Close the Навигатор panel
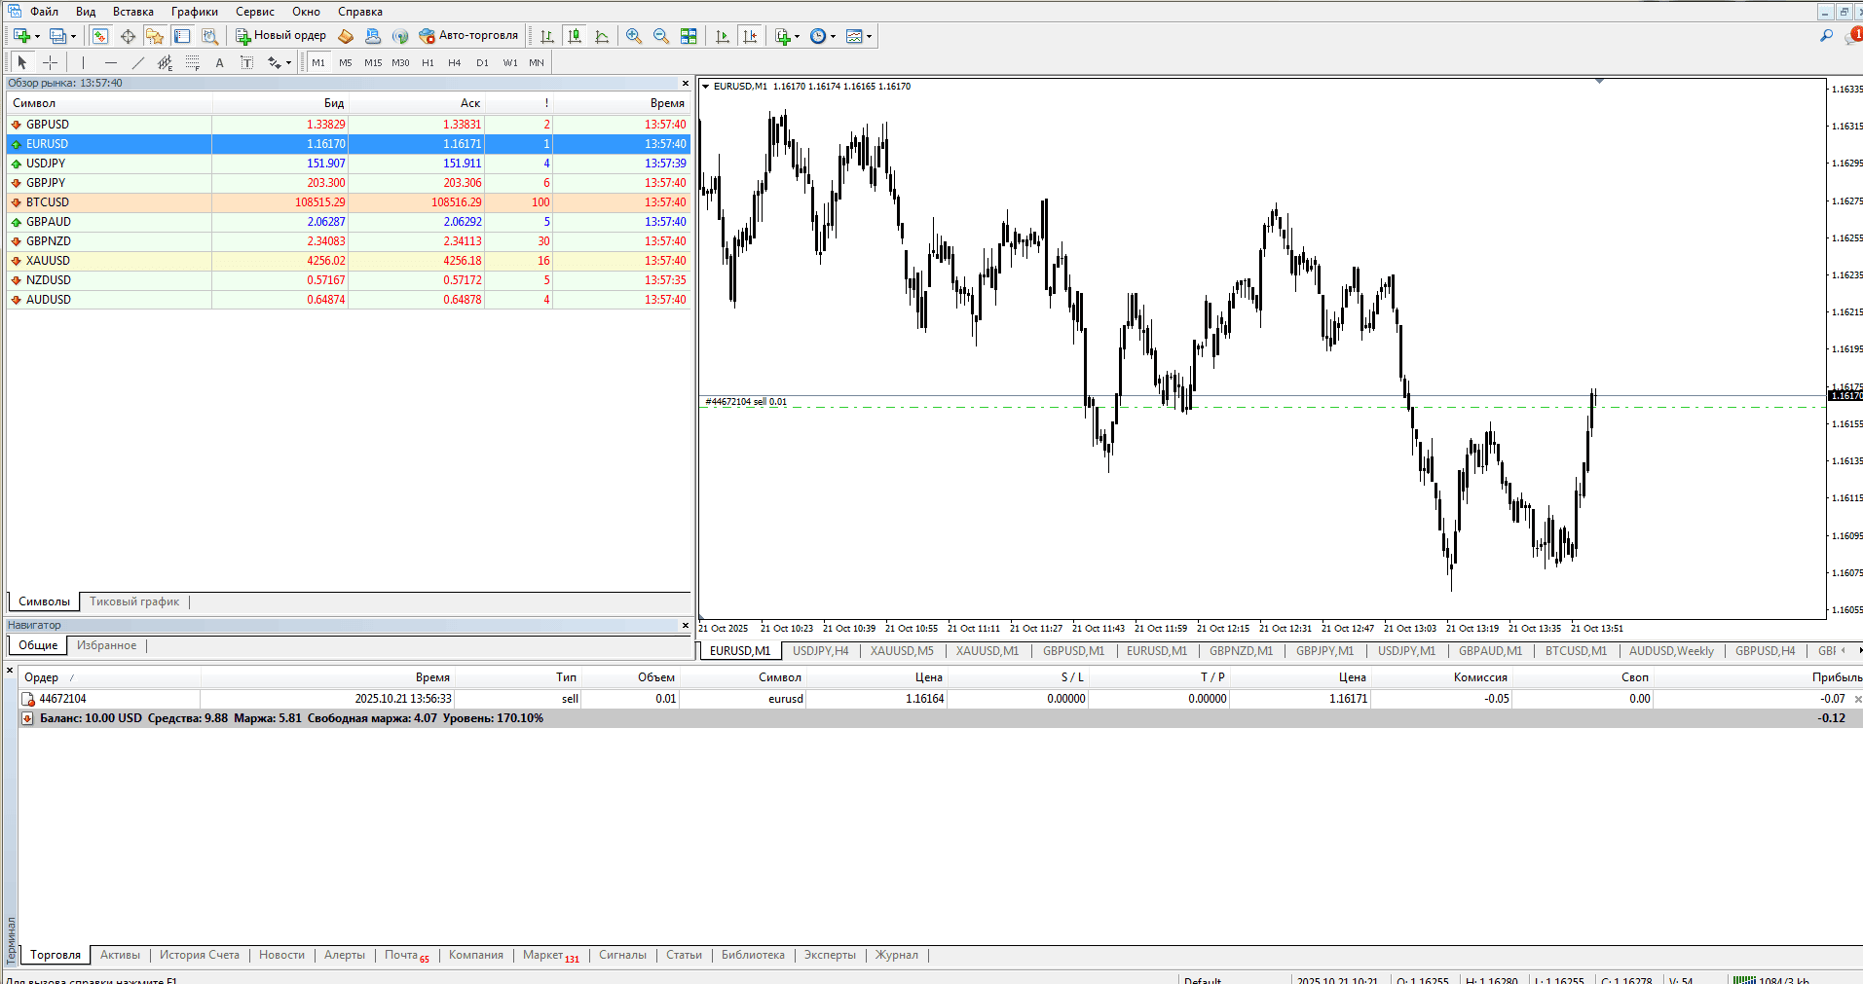The image size is (1863, 984). [x=685, y=625]
